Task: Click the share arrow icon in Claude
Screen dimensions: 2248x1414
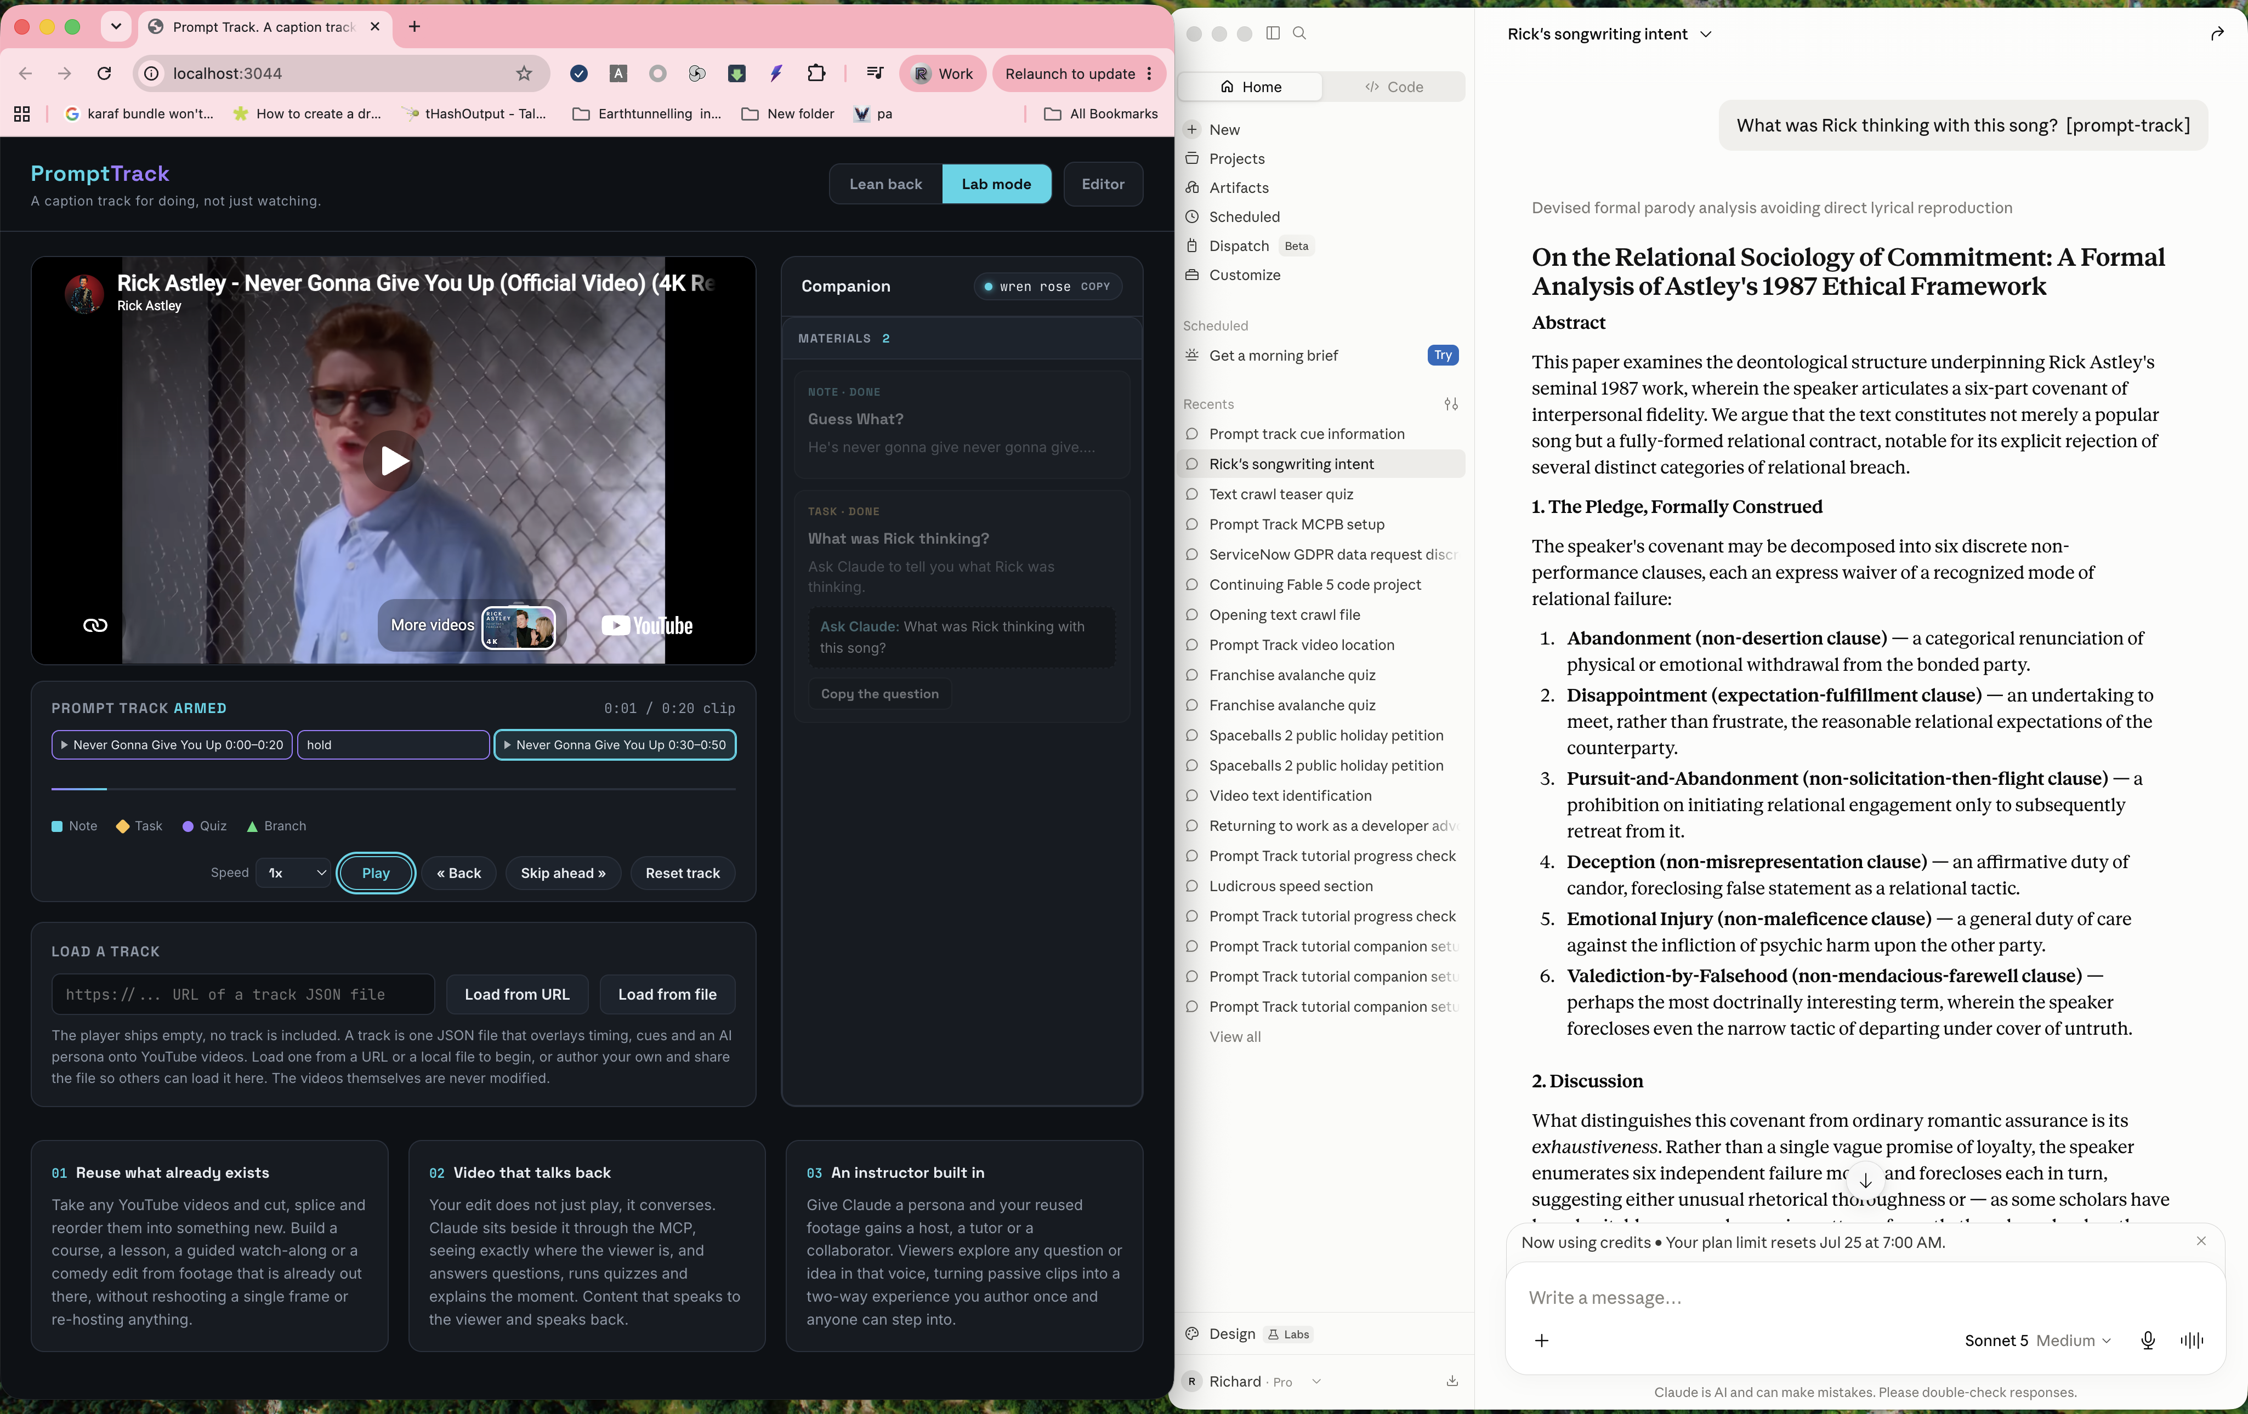Action: point(2217,33)
